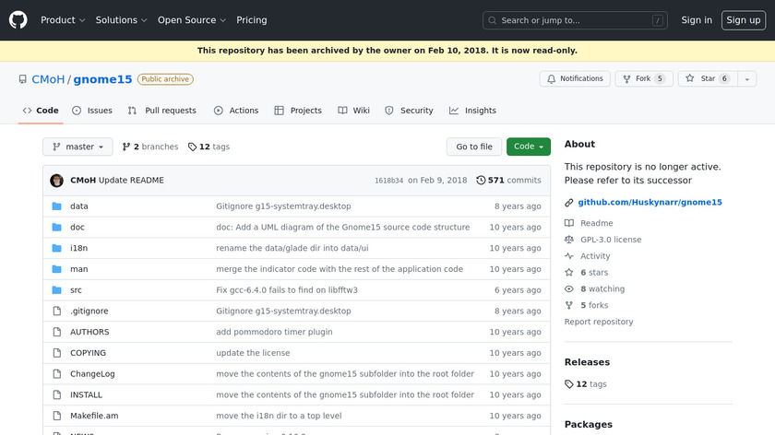Click the GPL-3.0 license scale icon
The height and width of the screenshot is (435, 775).
(x=569, y=240)
